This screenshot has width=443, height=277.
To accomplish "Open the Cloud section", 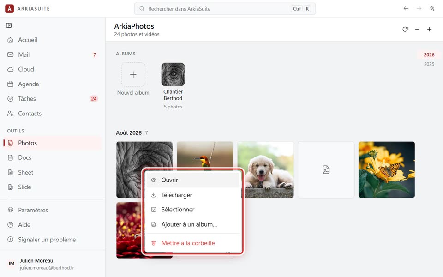I will (53, 69).
